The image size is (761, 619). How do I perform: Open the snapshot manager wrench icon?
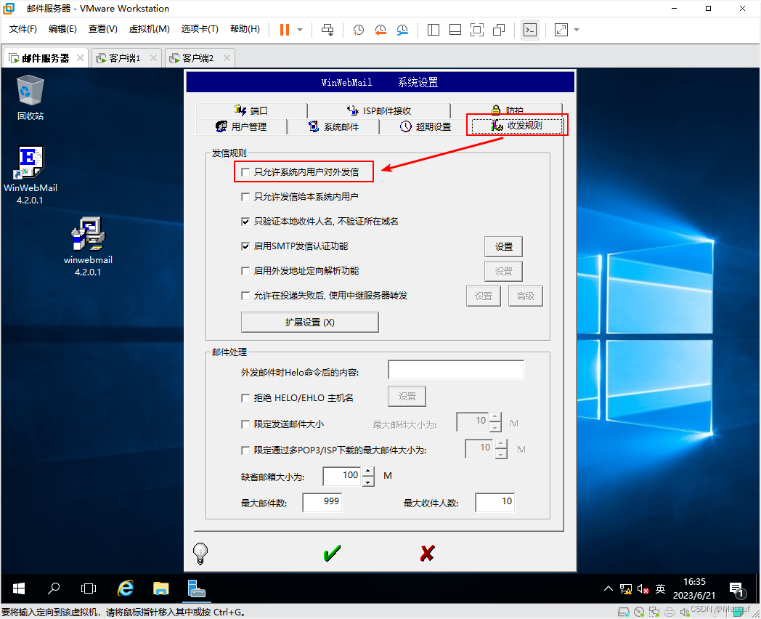[x=402, y=30]
